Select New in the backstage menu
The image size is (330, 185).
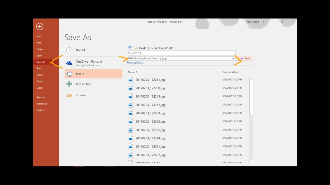39,43
